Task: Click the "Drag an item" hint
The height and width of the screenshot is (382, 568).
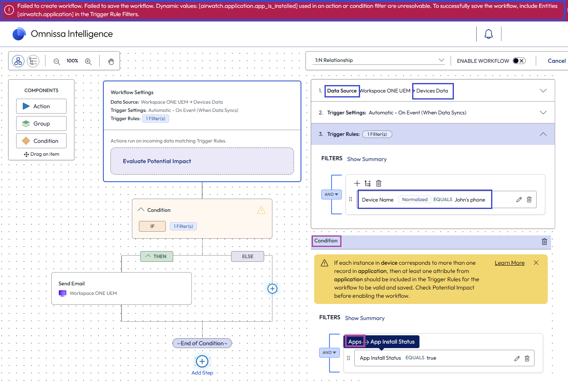Action: (x=42, y=154)
